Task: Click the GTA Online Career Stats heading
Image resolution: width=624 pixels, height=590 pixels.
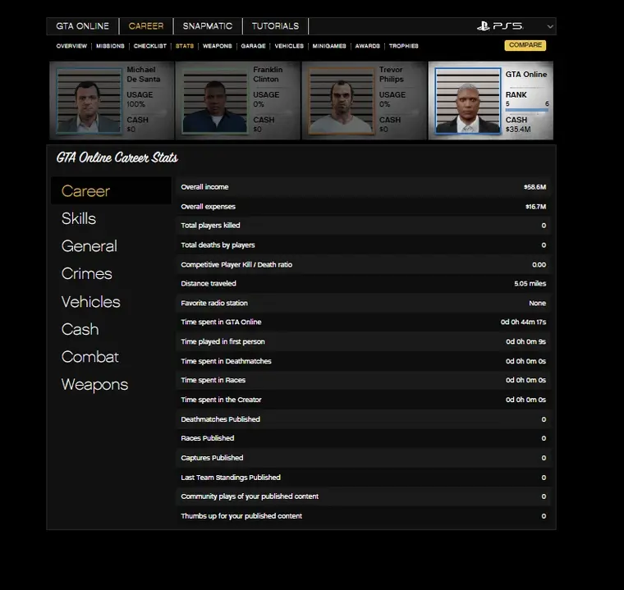Action: pos(117,158)
